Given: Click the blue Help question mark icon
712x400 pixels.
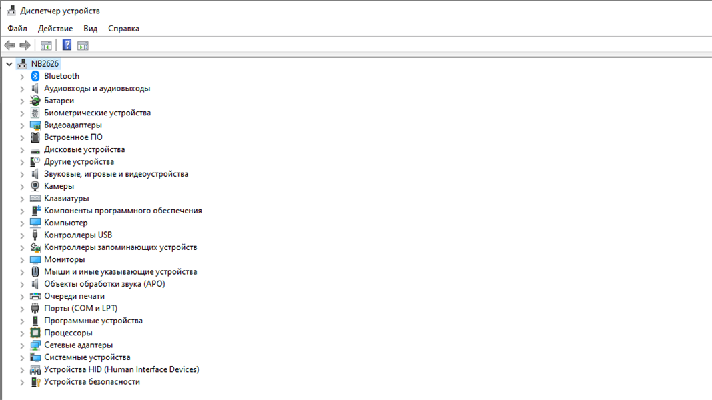Looking at the screenshot, I should click(x=67, y=45).
